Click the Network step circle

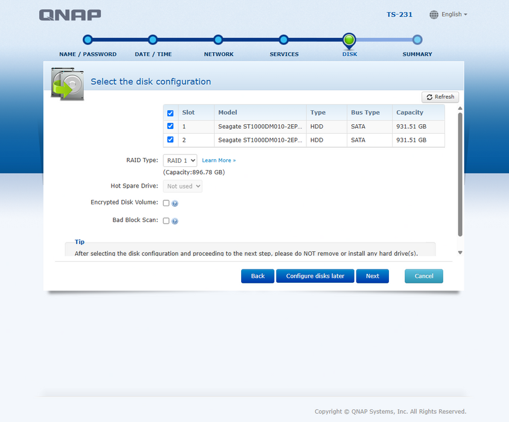point(218,40)
